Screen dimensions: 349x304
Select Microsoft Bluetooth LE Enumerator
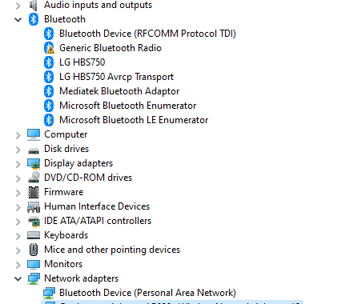(x=134, y=120)
